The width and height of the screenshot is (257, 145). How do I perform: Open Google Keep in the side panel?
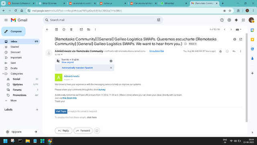point(253,39)
